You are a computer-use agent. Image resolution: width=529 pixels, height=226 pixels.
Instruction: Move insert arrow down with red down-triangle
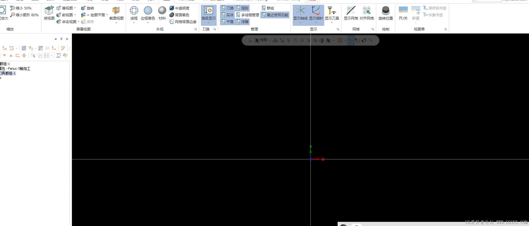(4, 55)
